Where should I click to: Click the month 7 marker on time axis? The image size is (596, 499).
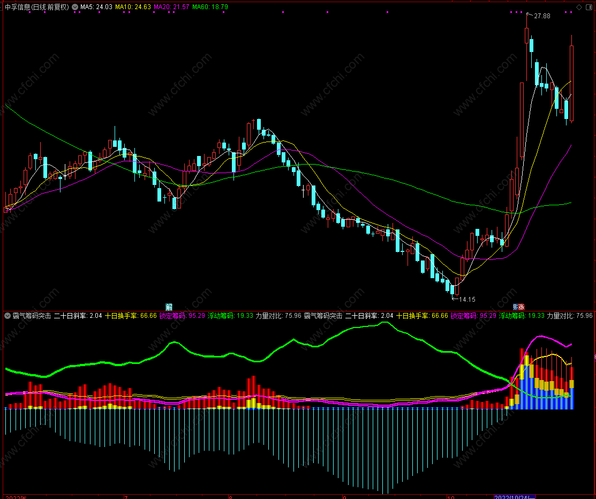point(126,497)
